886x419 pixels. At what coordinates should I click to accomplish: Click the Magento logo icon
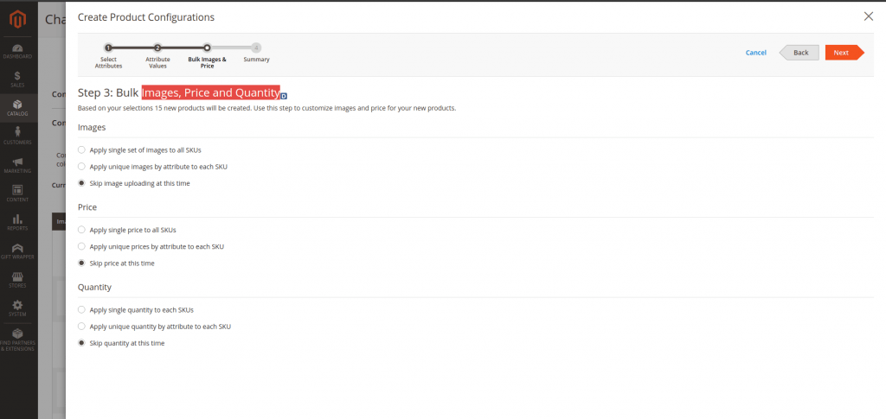17,17
